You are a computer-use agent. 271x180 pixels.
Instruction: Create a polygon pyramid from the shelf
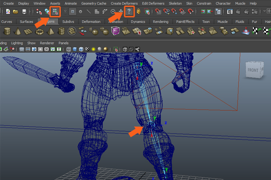pyautogui.click(x=51, y=31)
